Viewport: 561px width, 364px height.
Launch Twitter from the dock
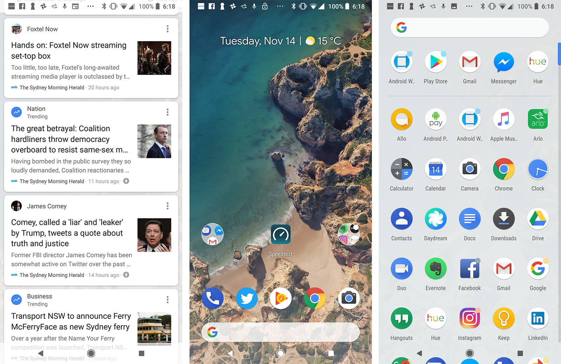246,298
